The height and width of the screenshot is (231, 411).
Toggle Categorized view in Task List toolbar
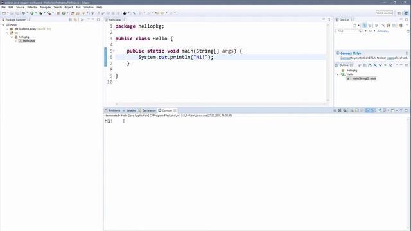click(x=365, y=26)
